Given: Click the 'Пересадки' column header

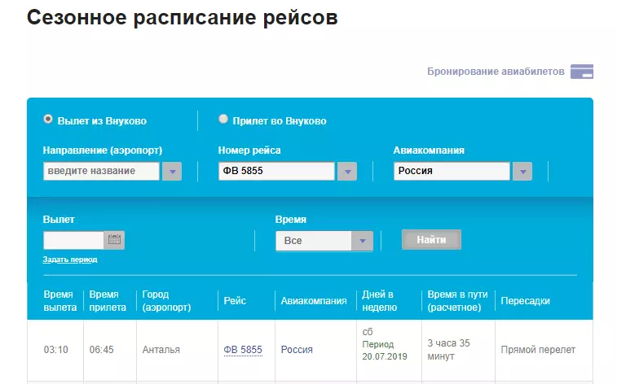Looking at the screenshot, I should (x=526, y=301).
